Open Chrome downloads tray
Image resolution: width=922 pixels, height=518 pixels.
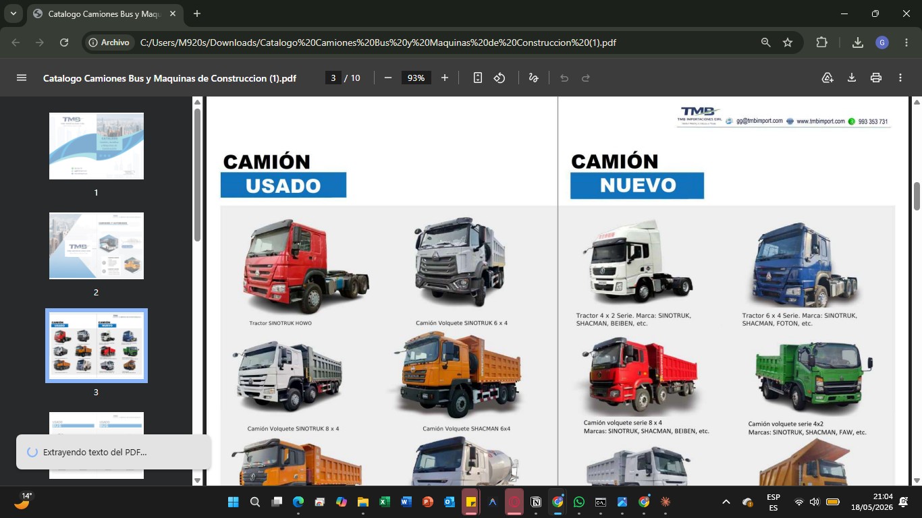pos(858,42)
